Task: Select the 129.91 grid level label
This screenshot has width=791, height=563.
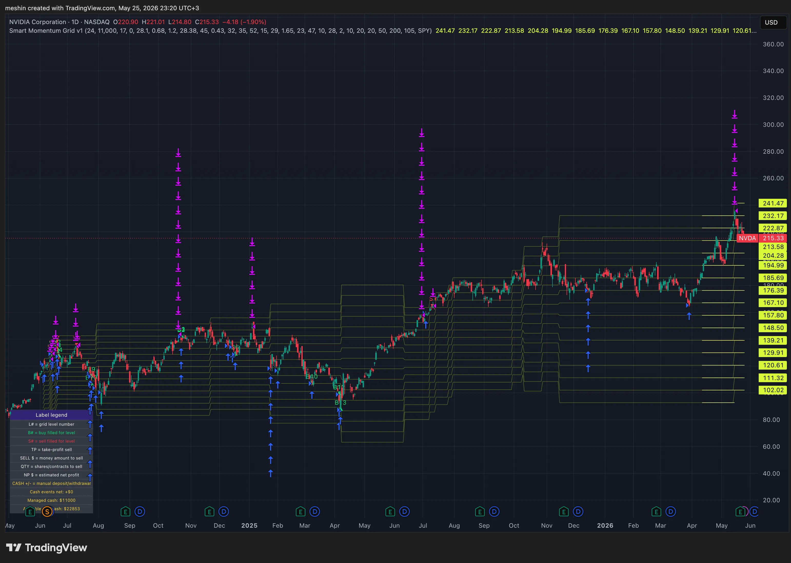Action: pos(773,352)
